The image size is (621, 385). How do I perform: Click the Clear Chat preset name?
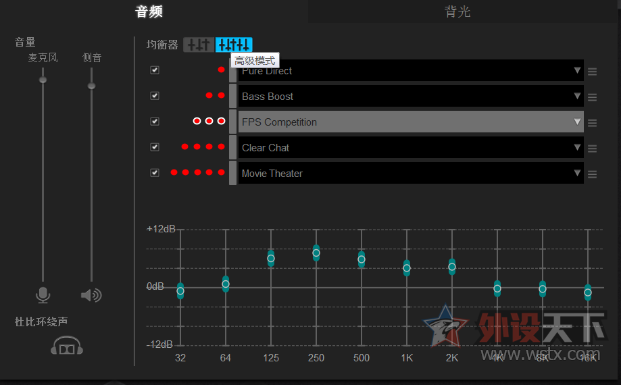click(266, 148)
